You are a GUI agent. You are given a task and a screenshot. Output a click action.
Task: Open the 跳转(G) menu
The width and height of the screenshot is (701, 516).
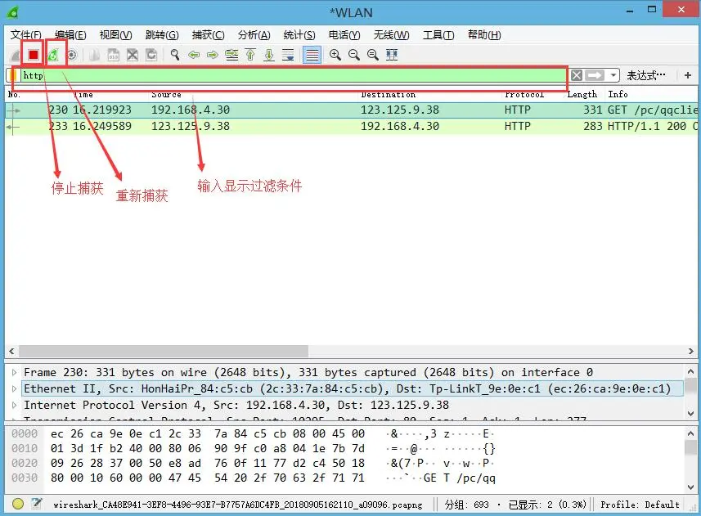[x=162, y=35]
